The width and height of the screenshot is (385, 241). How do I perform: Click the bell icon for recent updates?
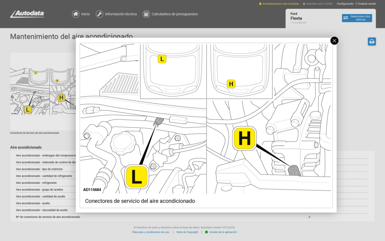click(x=260, y=4)
